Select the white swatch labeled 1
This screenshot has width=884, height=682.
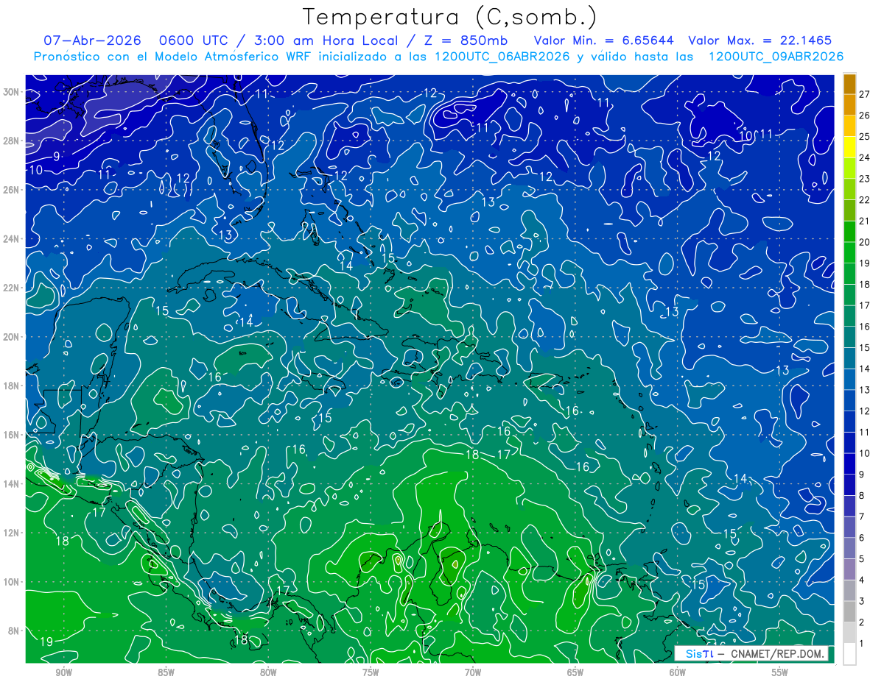pos(849,653)
